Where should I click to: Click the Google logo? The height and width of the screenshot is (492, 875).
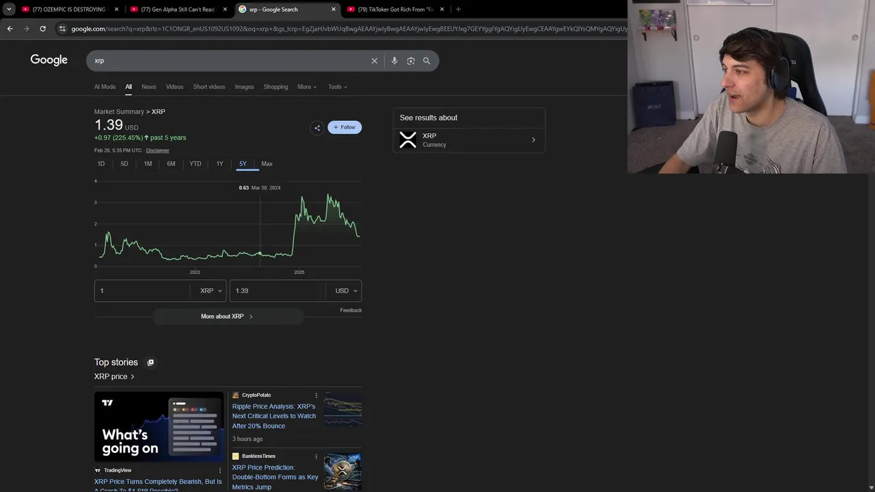coord(49,60)
